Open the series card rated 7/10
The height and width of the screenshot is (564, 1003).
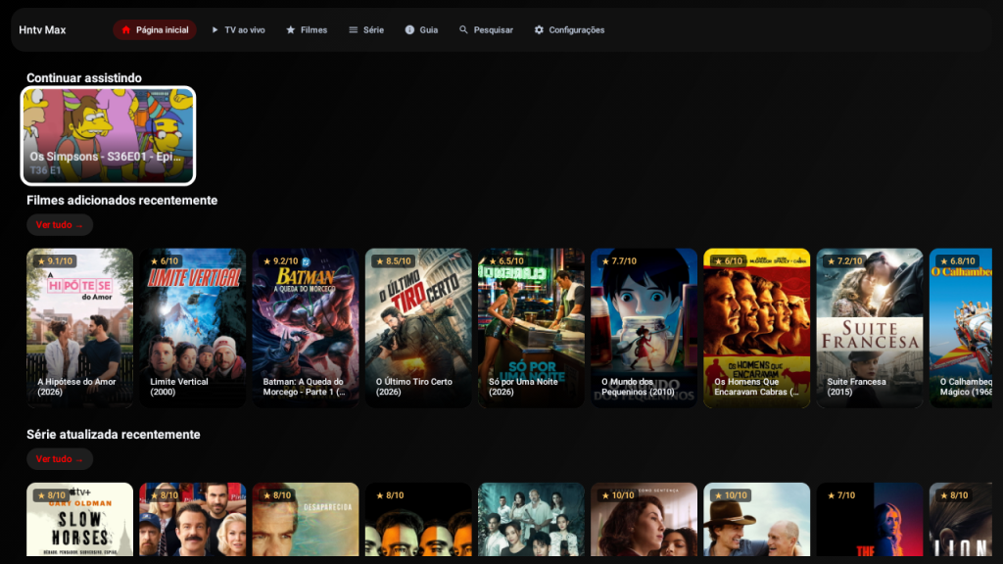[870, 519]
